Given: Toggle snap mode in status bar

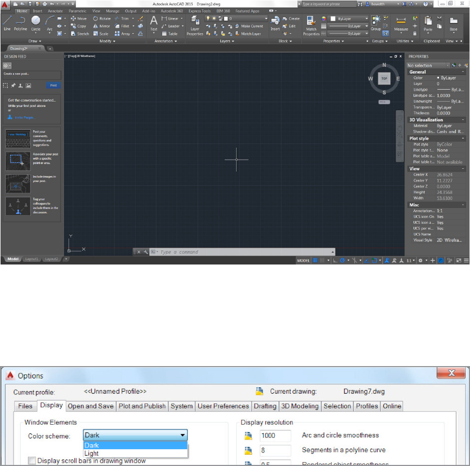Looking at the screenshot, I should (322, 260).
